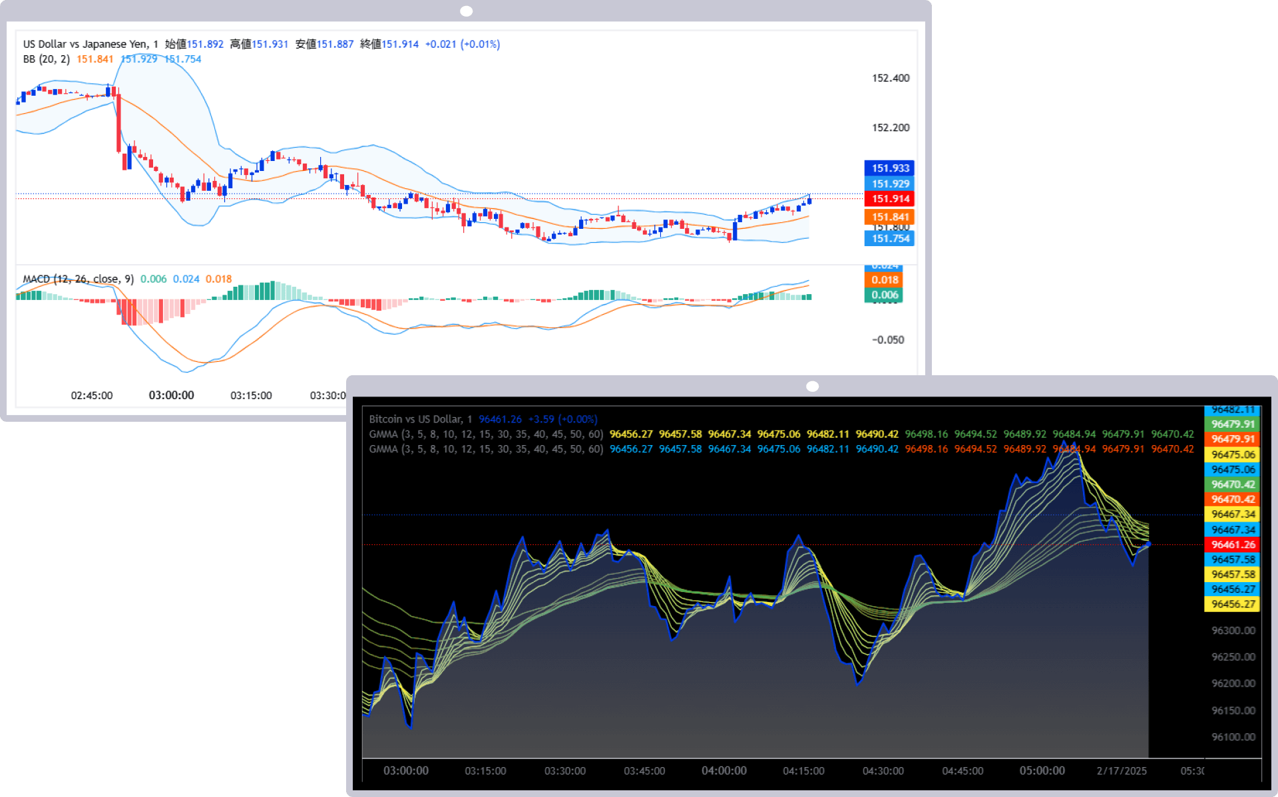Image resolution: width=1278 pixels, height=797 pixels.
Task: Click green 96498.16 in first GMMA row
Action: (x=927, y=434)
